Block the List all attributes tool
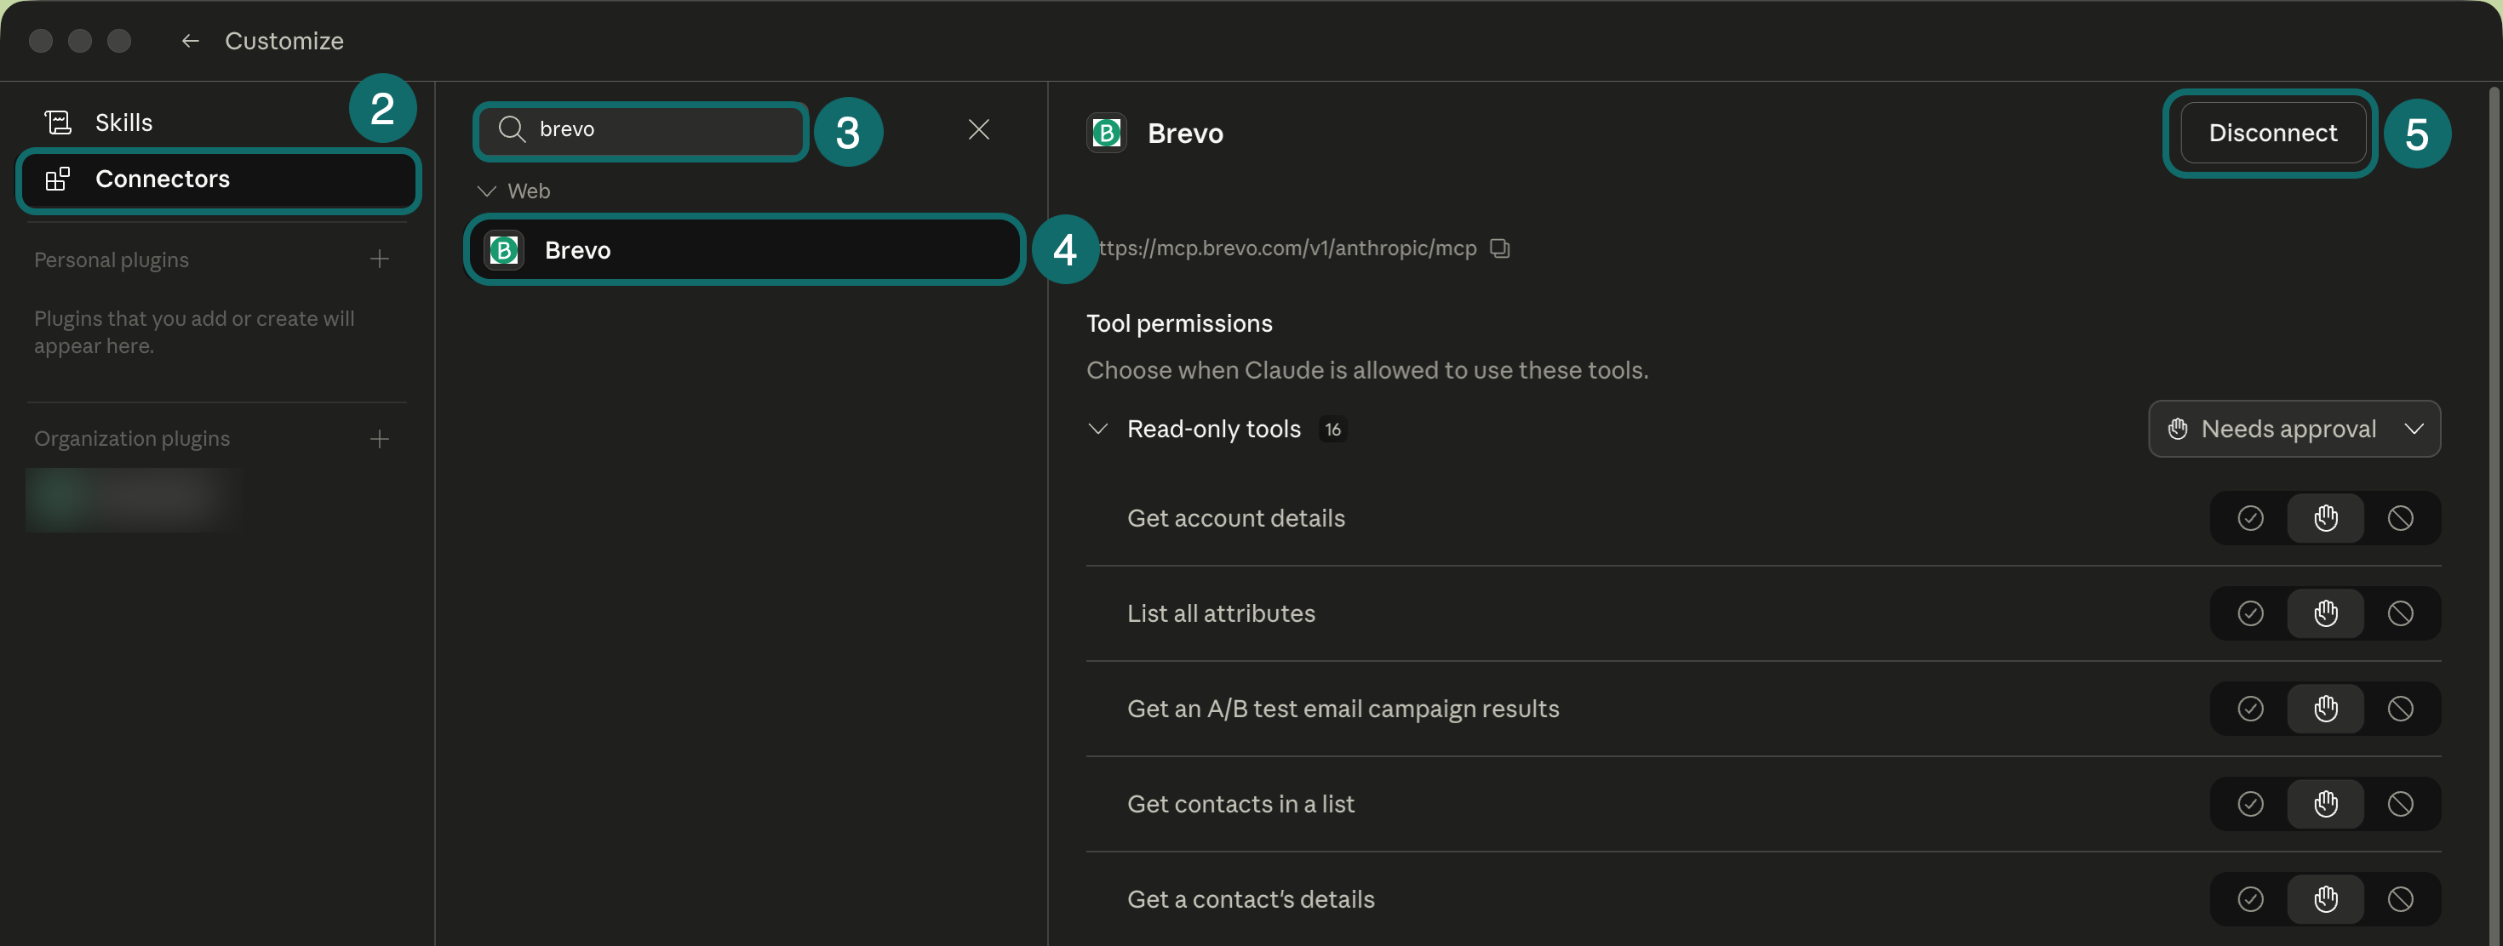This screenshot has width=2503, height=946. pyautogui.click(x=2400, y=614)
